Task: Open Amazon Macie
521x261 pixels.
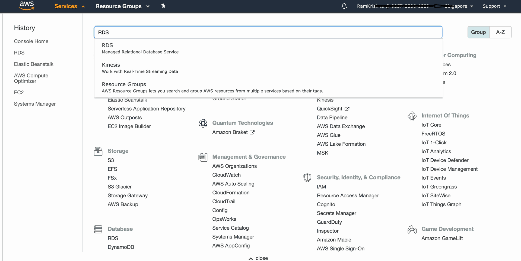Action: pyautogui.click(x=334, y=240)
